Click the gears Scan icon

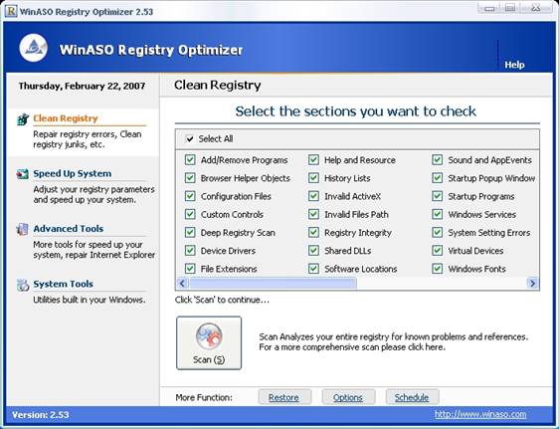209,336
